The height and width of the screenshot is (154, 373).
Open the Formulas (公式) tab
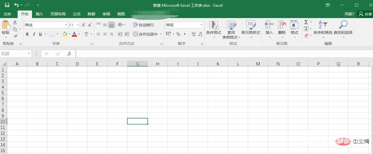point(76,14)
